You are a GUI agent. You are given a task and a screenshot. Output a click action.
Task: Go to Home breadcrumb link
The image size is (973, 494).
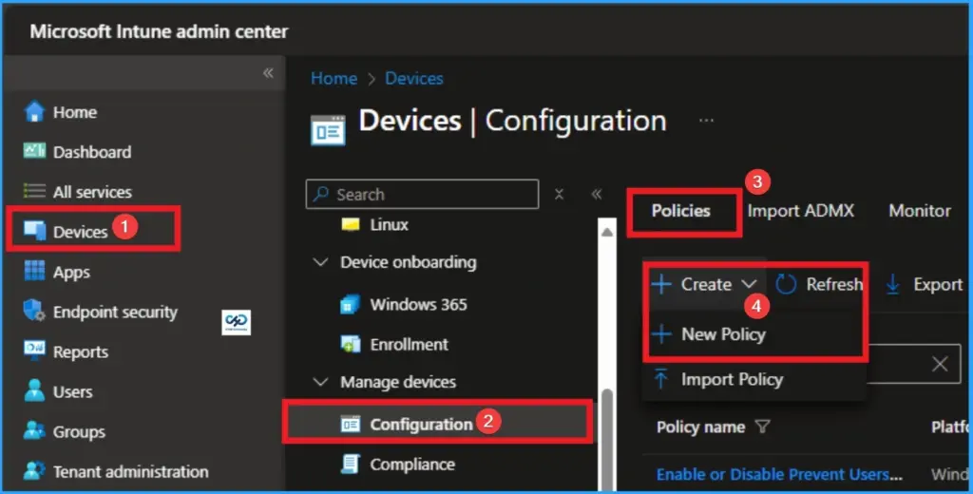point(334,78)
